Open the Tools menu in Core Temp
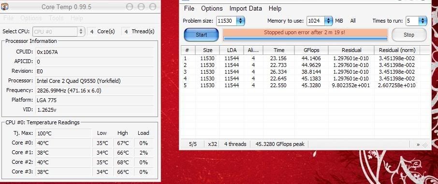Viewport: 438px width, 184px height. point(56,18)
